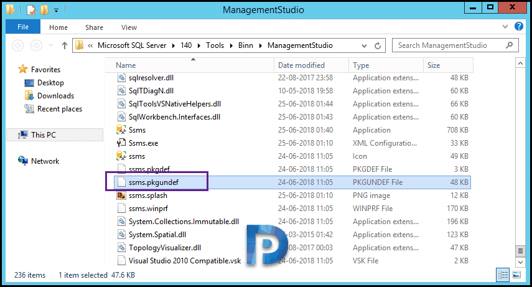The height and width of the screenshot is (287, 532).
Task: Click the search magnifier icon
Action: tap(509, 45)
